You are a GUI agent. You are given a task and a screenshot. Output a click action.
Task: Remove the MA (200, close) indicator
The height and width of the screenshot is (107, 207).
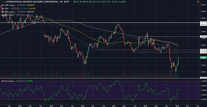tap(25, 12)
